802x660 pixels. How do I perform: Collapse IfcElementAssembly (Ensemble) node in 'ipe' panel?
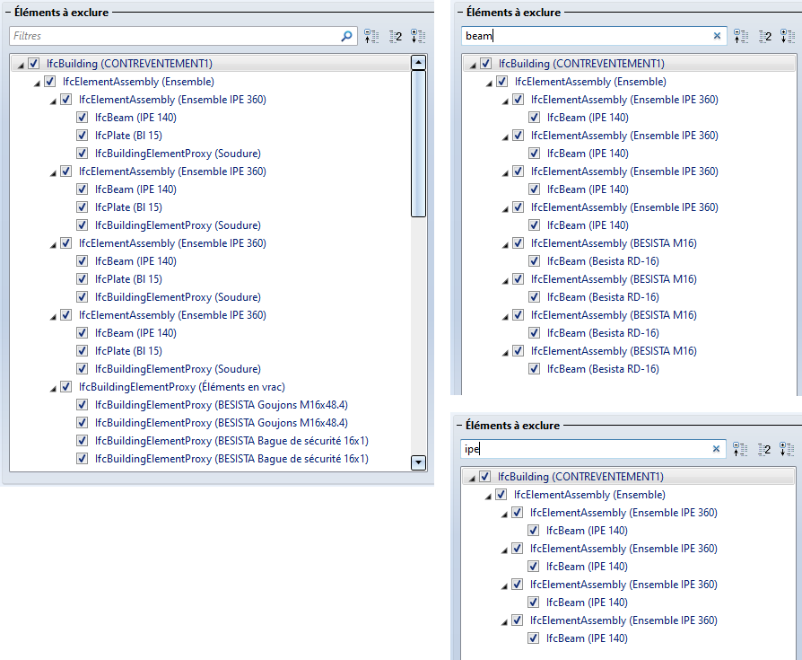tap(488, 497)
